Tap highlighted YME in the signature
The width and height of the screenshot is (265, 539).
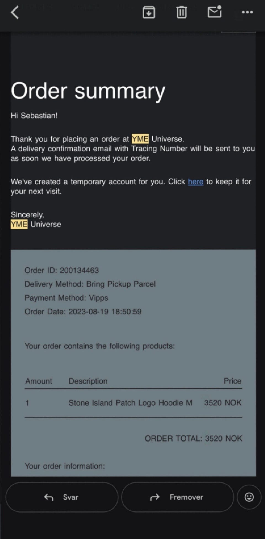click(19, 224)
